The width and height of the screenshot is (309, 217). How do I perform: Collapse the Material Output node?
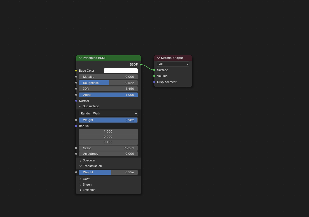coord(158,58)
